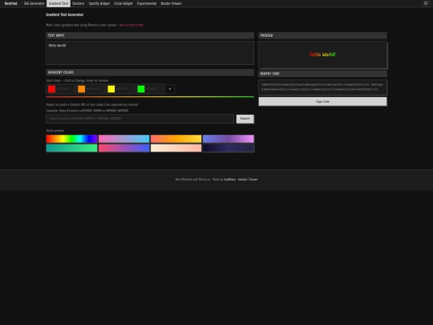Apply the pink-to-purple-blue quick preset

(x=124, y=148)
